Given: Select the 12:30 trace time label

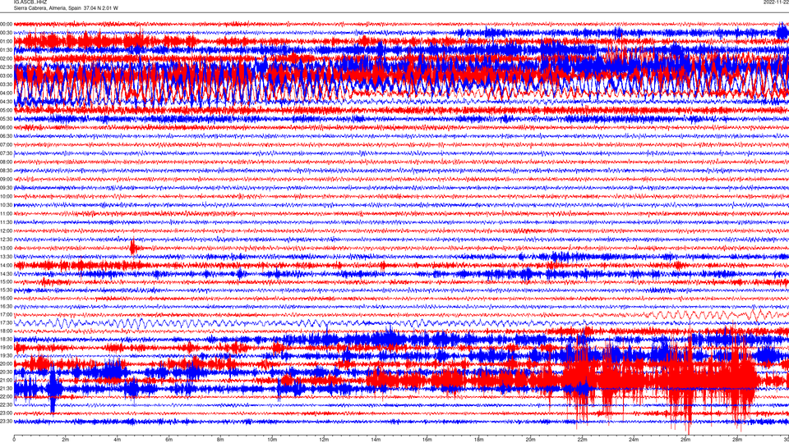Looking at the screenshot, I should (x=6, y=240).
